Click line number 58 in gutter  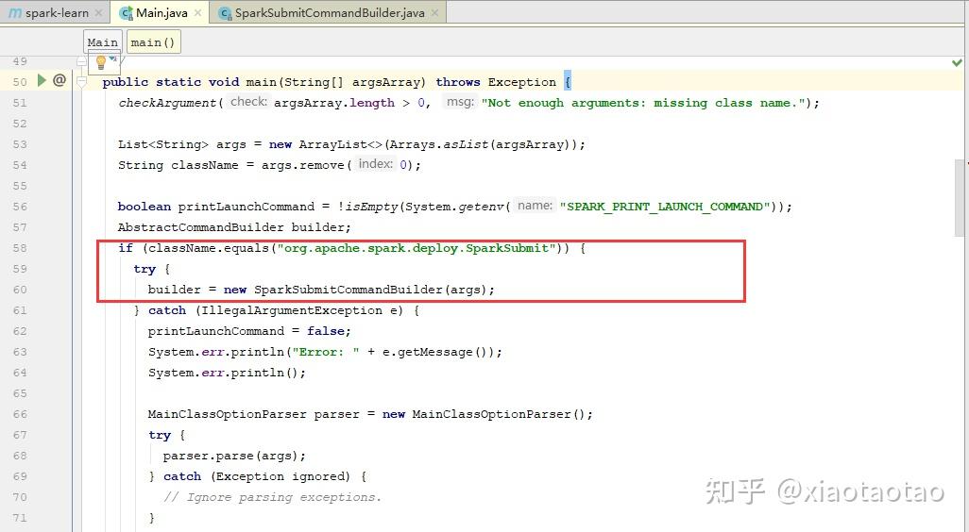20,247
